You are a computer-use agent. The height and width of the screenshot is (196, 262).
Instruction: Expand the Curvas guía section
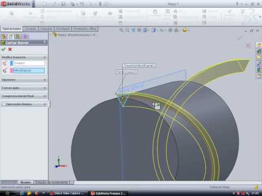[45, 88]
